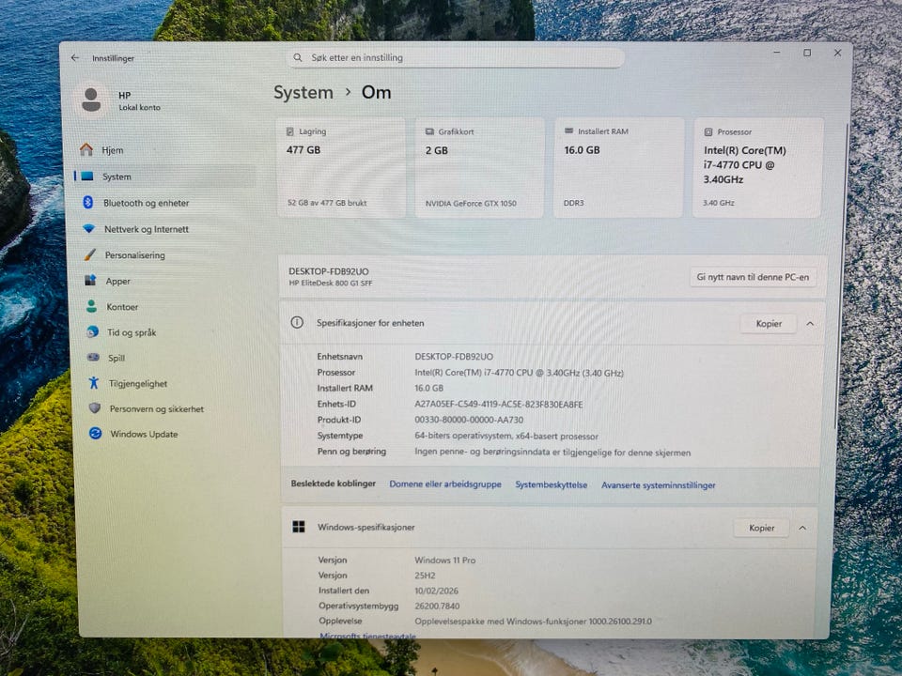Click the HP EliteDesk 800 G1 SFF text
902x676 pixels.
330,283
